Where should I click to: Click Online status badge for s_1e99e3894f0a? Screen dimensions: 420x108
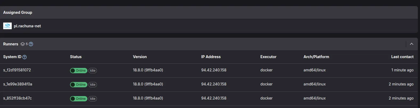tap(79, 85)
